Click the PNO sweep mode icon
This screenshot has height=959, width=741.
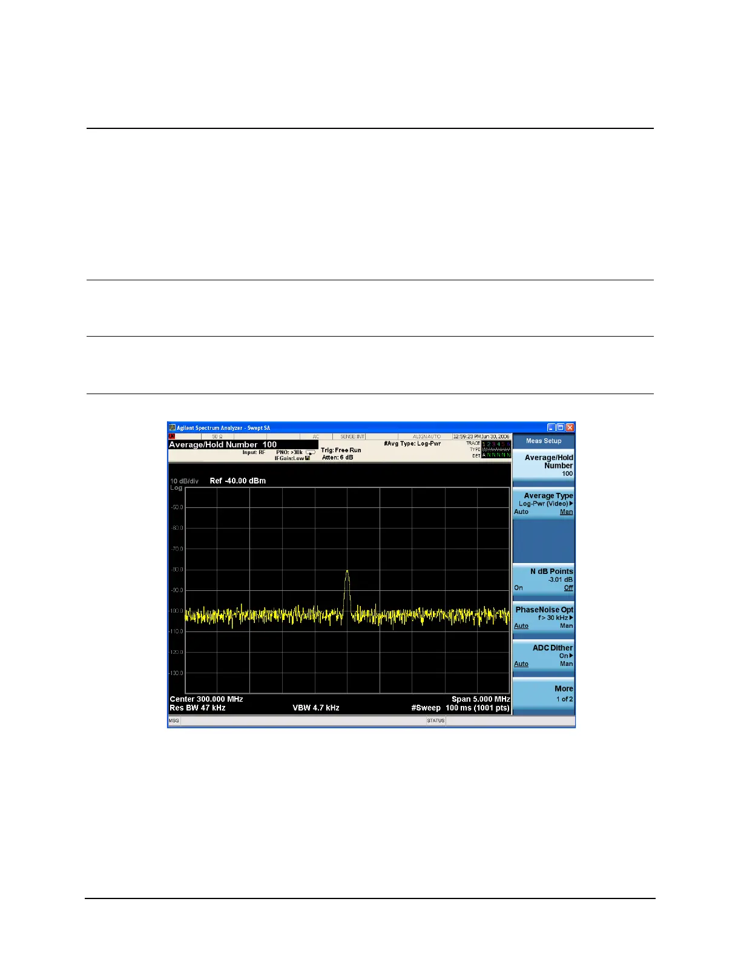(311, 452)
